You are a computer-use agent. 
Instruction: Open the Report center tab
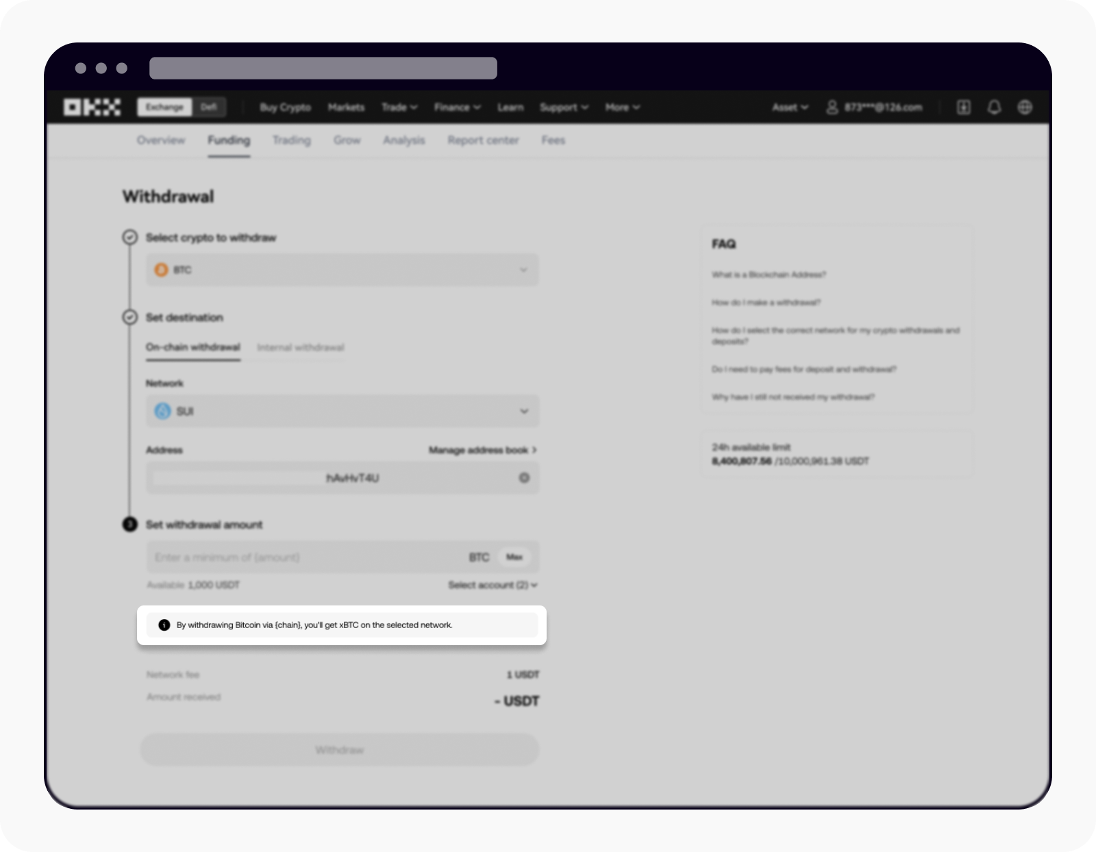point(484,140)
